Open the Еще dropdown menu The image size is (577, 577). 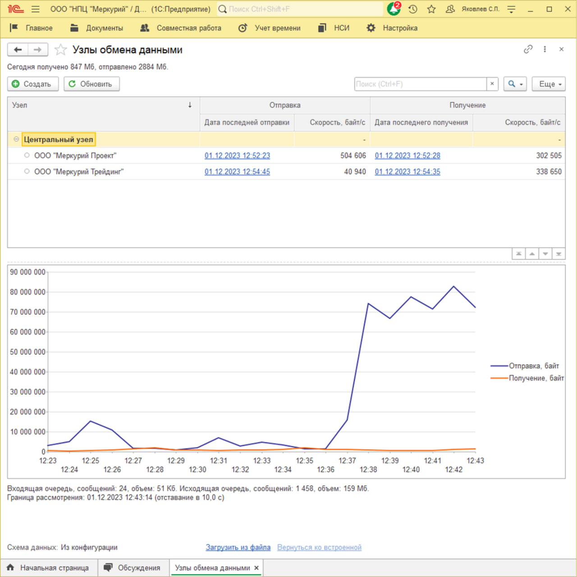click(549, 84)
